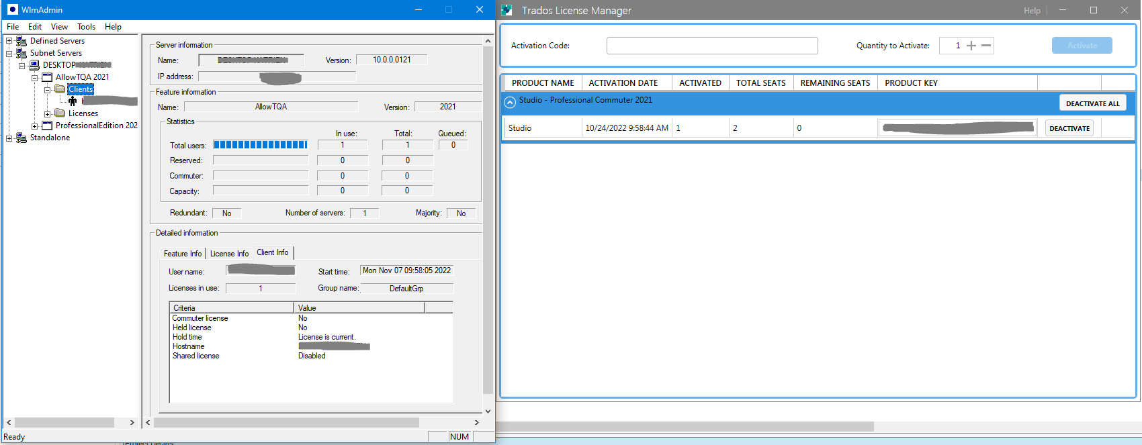The width and height of the screenshot is (1142, 445).
Task: Select the Clients tree item label
Action: coord(81,89)
